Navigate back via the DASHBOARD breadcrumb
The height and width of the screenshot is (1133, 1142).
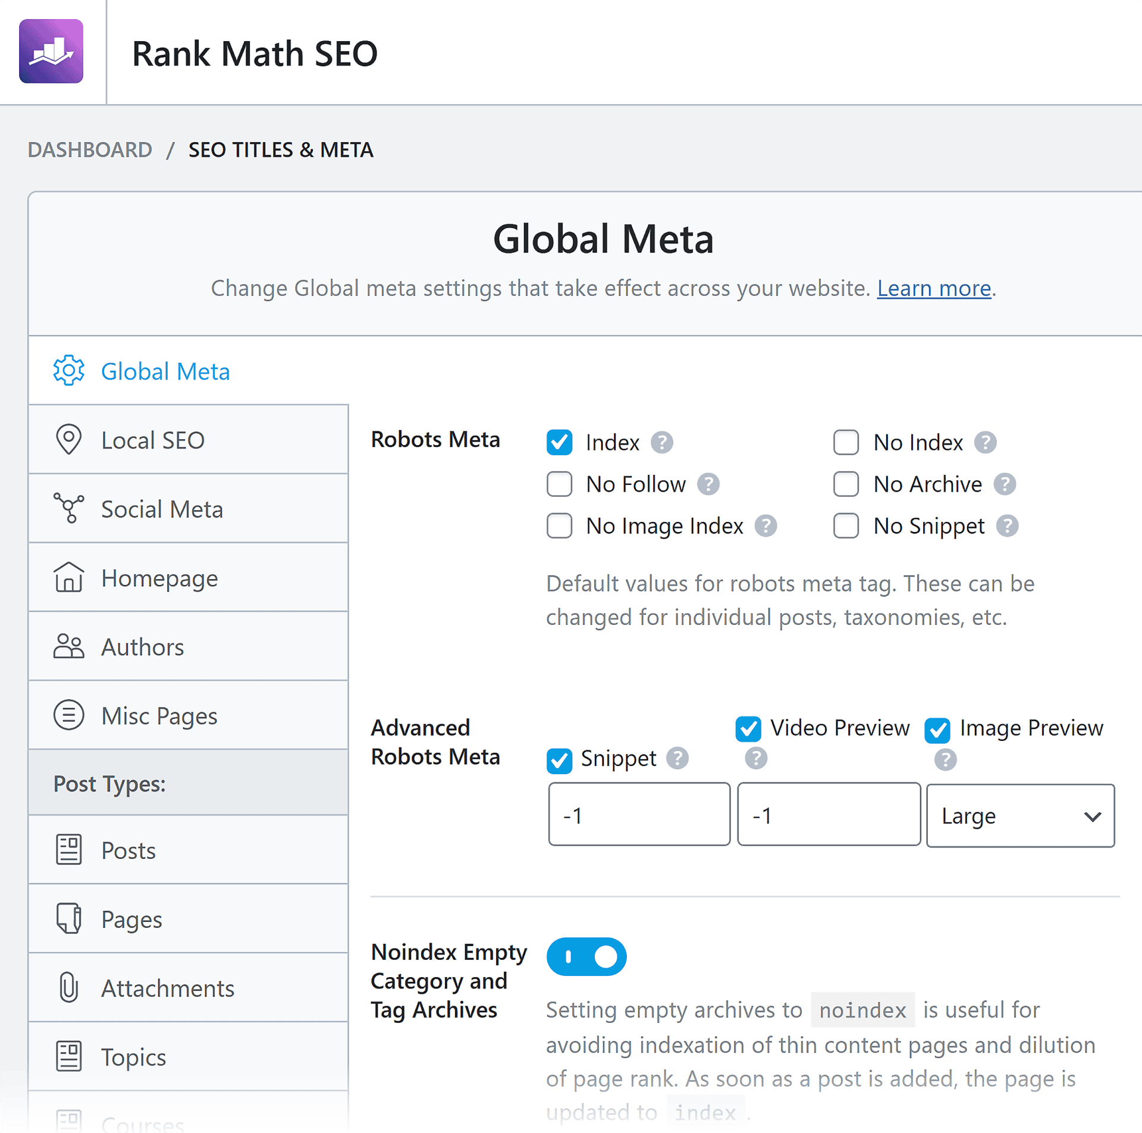point(90,150)
